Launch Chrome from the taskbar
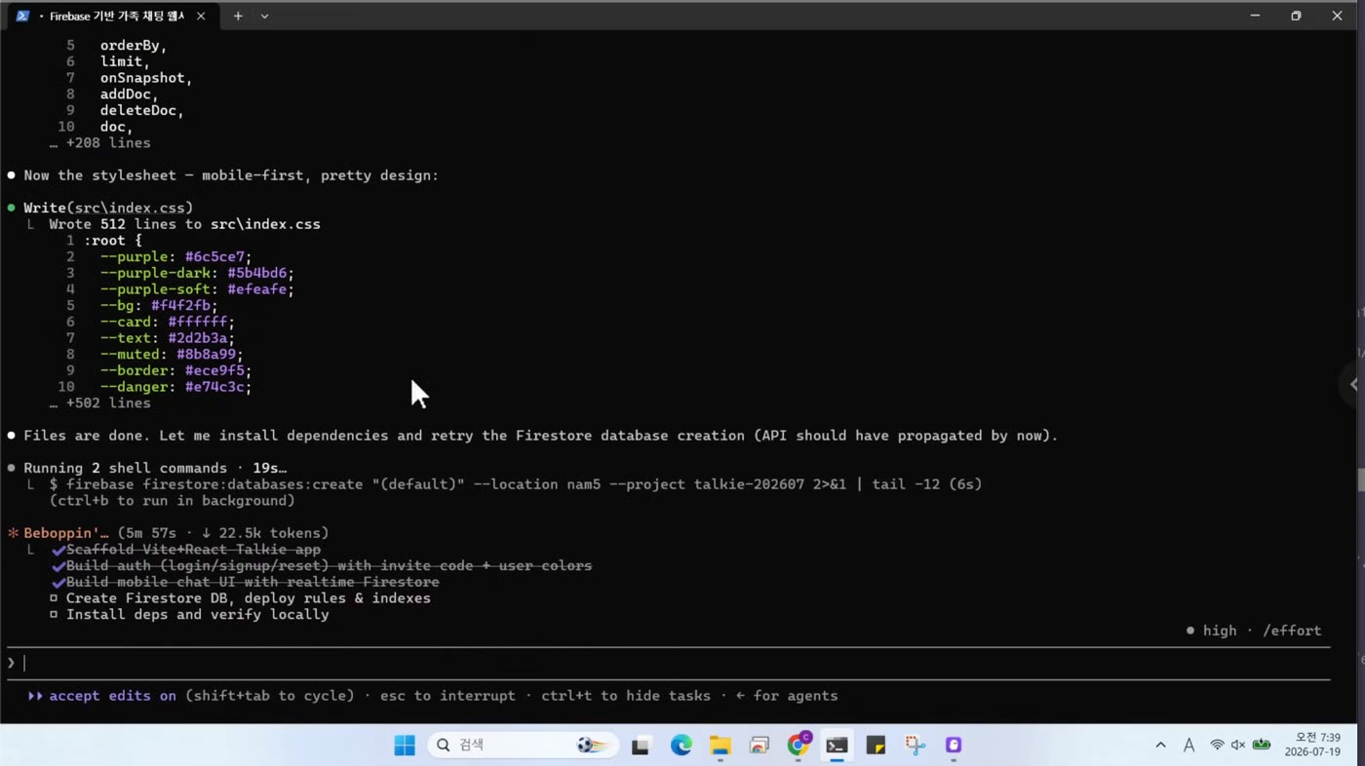1365x766 pixels. coord(799,745)
